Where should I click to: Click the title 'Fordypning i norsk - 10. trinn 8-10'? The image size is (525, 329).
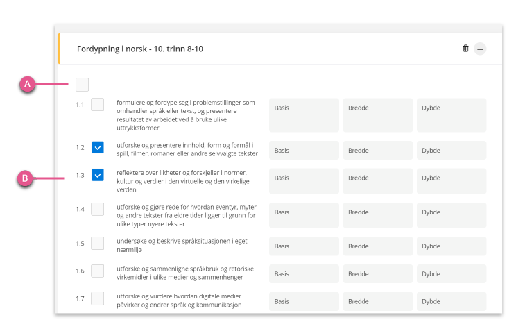click(x=140, y=49)
